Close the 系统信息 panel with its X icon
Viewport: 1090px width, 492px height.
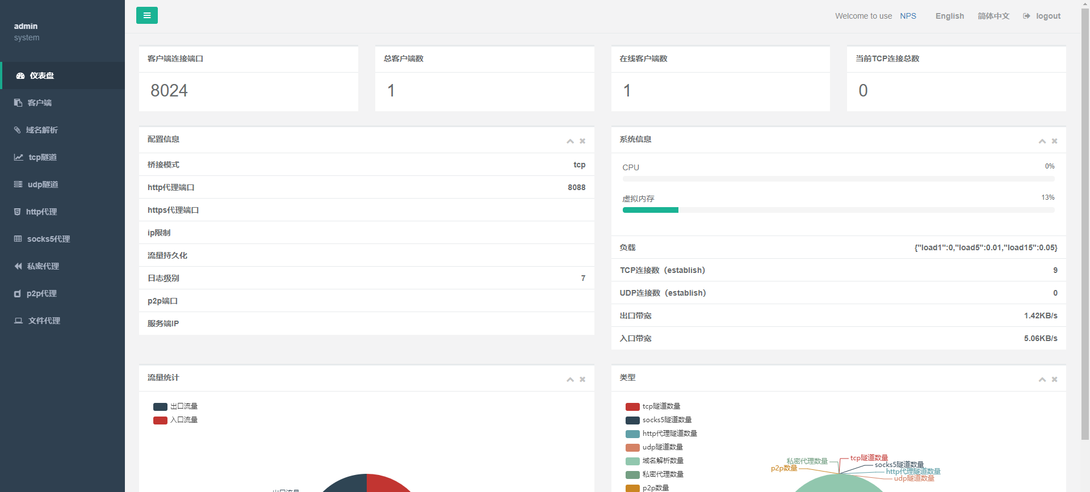(x=1054, y=141)
